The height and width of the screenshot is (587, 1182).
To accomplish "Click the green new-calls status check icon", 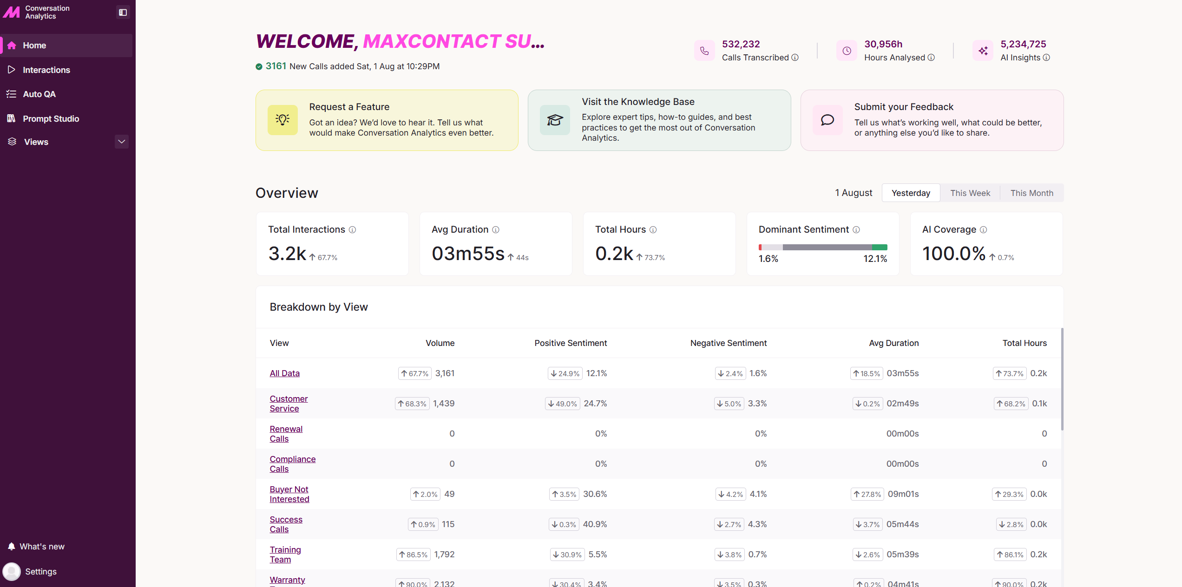I will pos(259,67).
